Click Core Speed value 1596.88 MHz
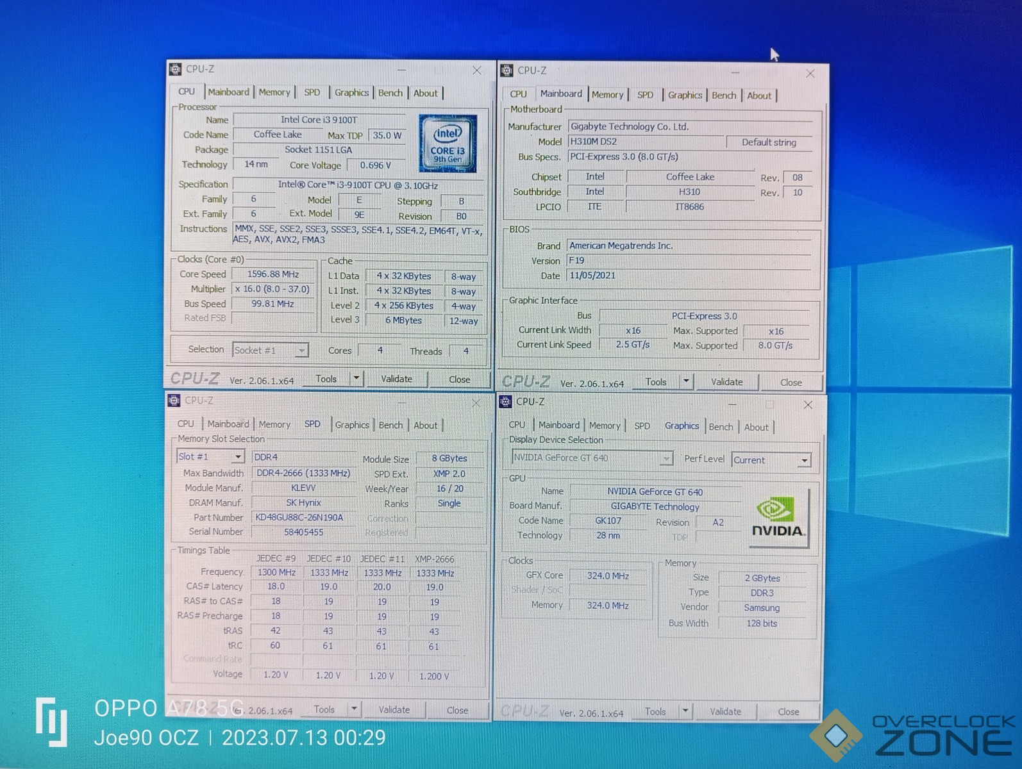1022x769 pixels. tap(273, 274)
